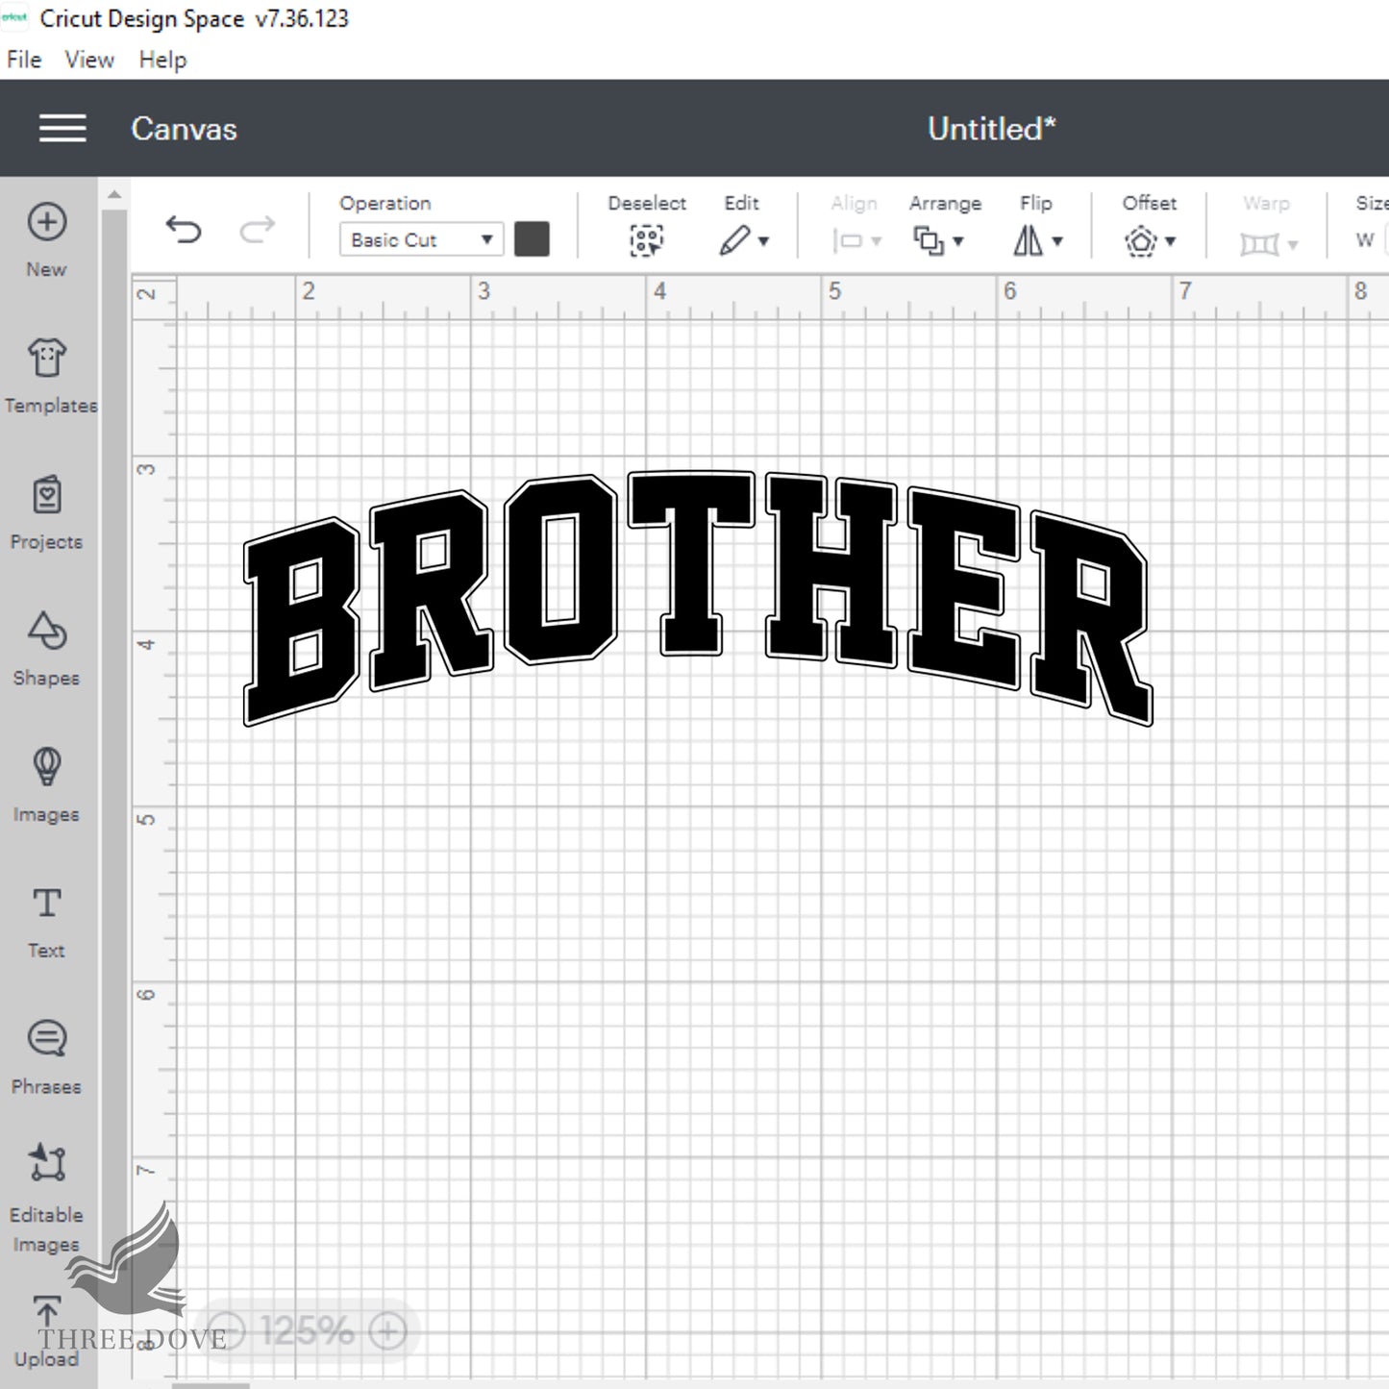Expand the Align dropdown arrow
1389x1389 pixels.
(x=876, y=241)
